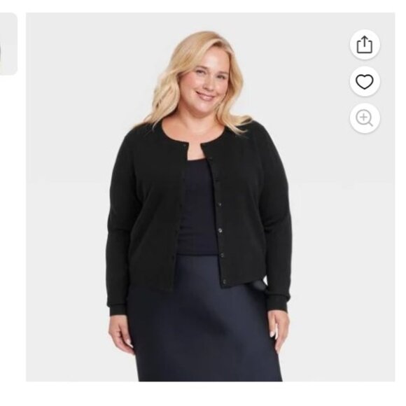Click the model's face in product photo

(x=206, y=78)
